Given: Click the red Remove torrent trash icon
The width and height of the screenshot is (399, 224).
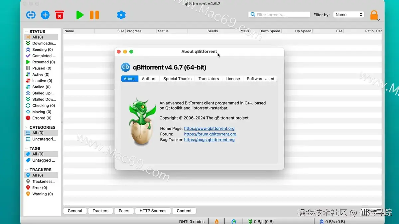Looking at the screenshot, I should pos(60,15).
